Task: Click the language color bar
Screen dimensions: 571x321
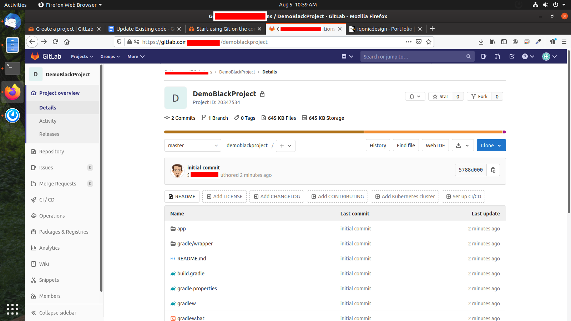Action: (x=335, y=132)
